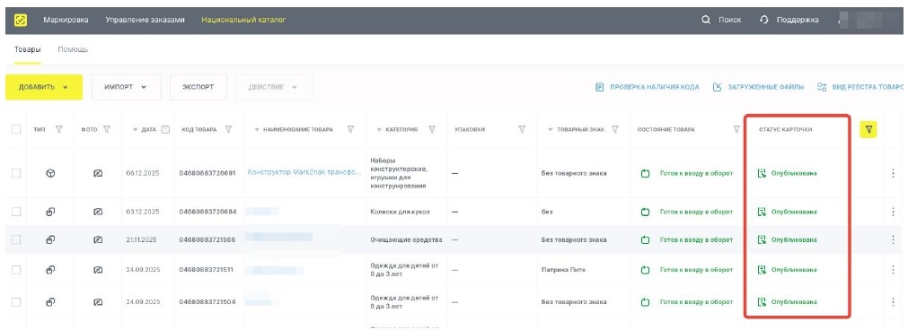Select checkbox for row 04680883721511

[16, 269]
